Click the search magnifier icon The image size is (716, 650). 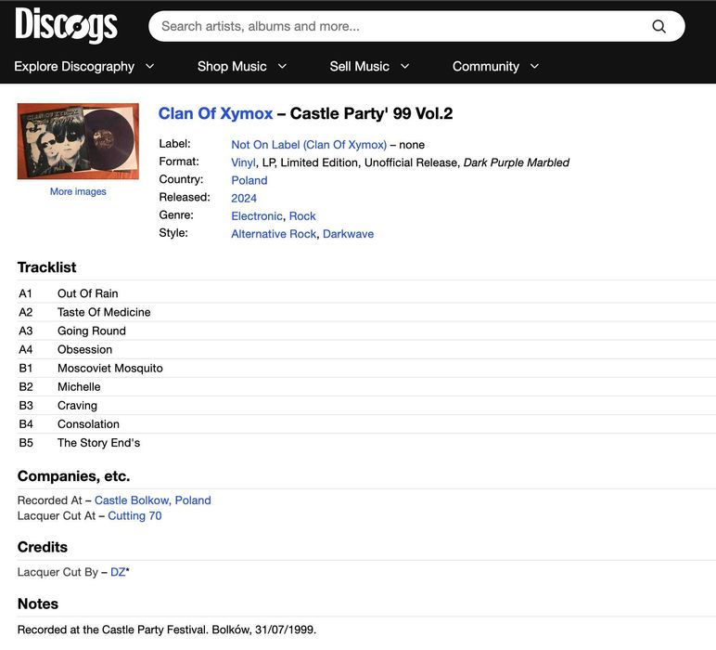click(x=659, y=26)
